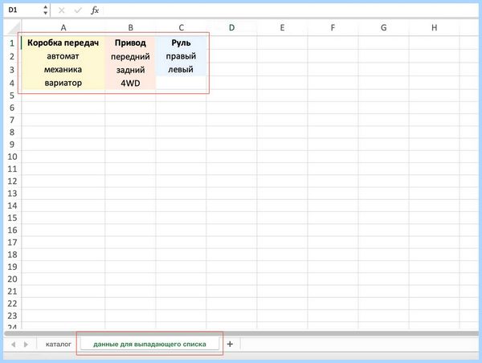Open the fx insert function dialog
The height and width of the screenshot is (363, 482).
[x=95, y=10]
